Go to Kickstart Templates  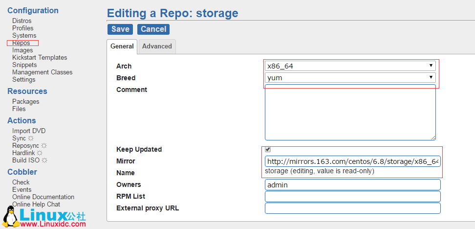click(40, 58)
